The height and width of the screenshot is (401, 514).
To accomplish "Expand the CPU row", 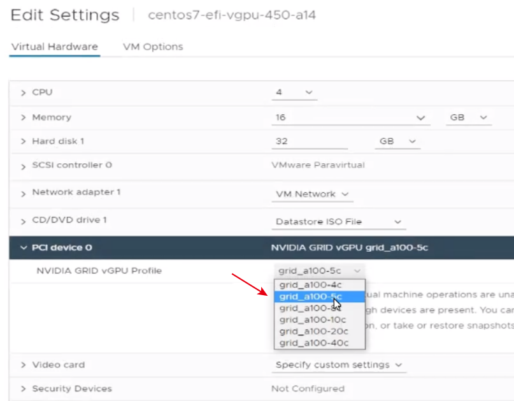I will click(23, 92).
